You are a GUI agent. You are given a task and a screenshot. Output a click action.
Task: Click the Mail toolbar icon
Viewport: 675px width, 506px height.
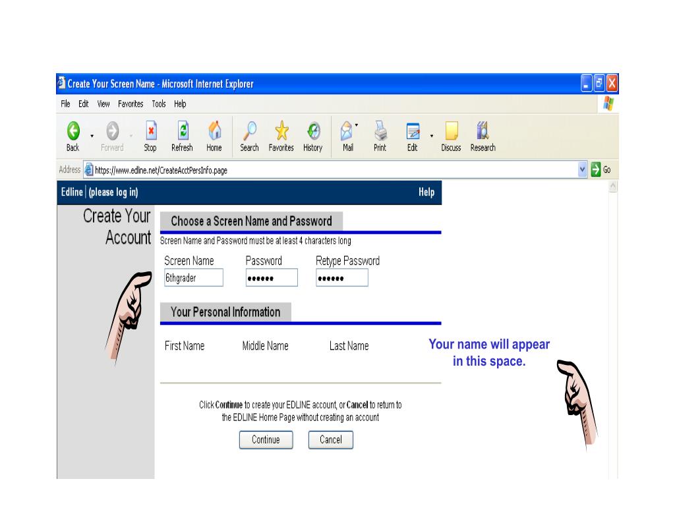pos(347,136)
